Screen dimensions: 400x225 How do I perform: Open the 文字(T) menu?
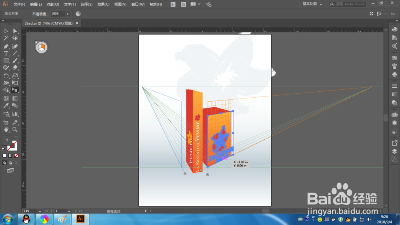70,4
